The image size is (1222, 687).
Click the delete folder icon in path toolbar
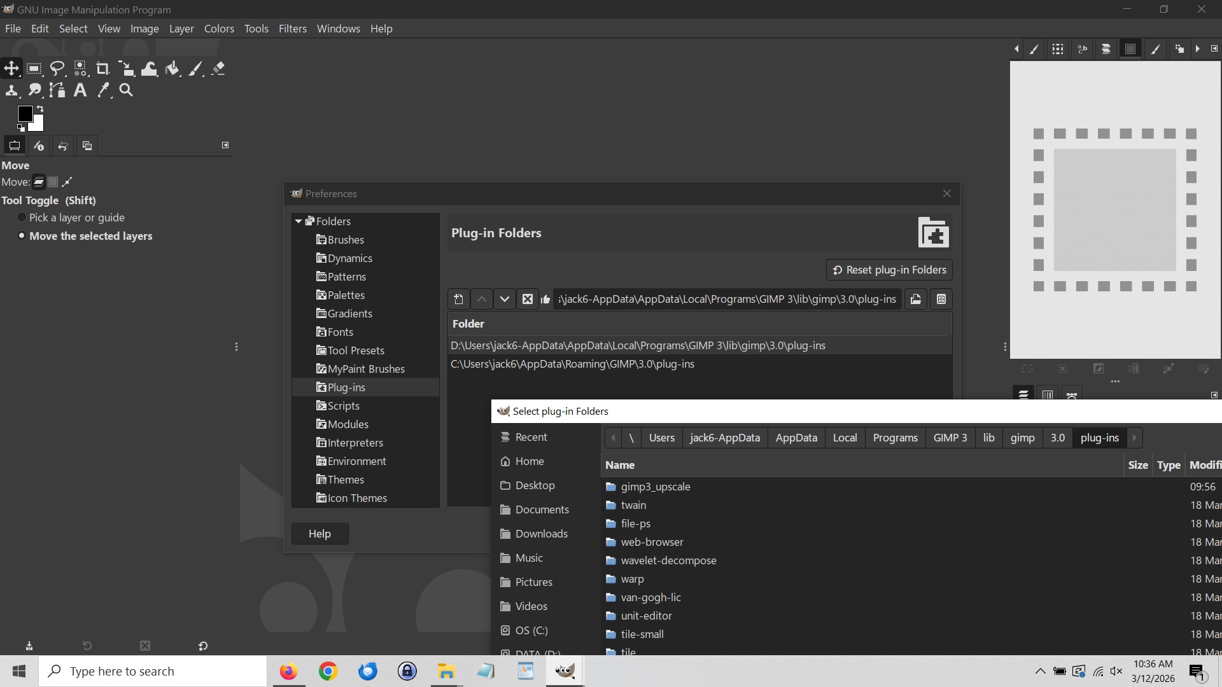(x=528, y=299)
